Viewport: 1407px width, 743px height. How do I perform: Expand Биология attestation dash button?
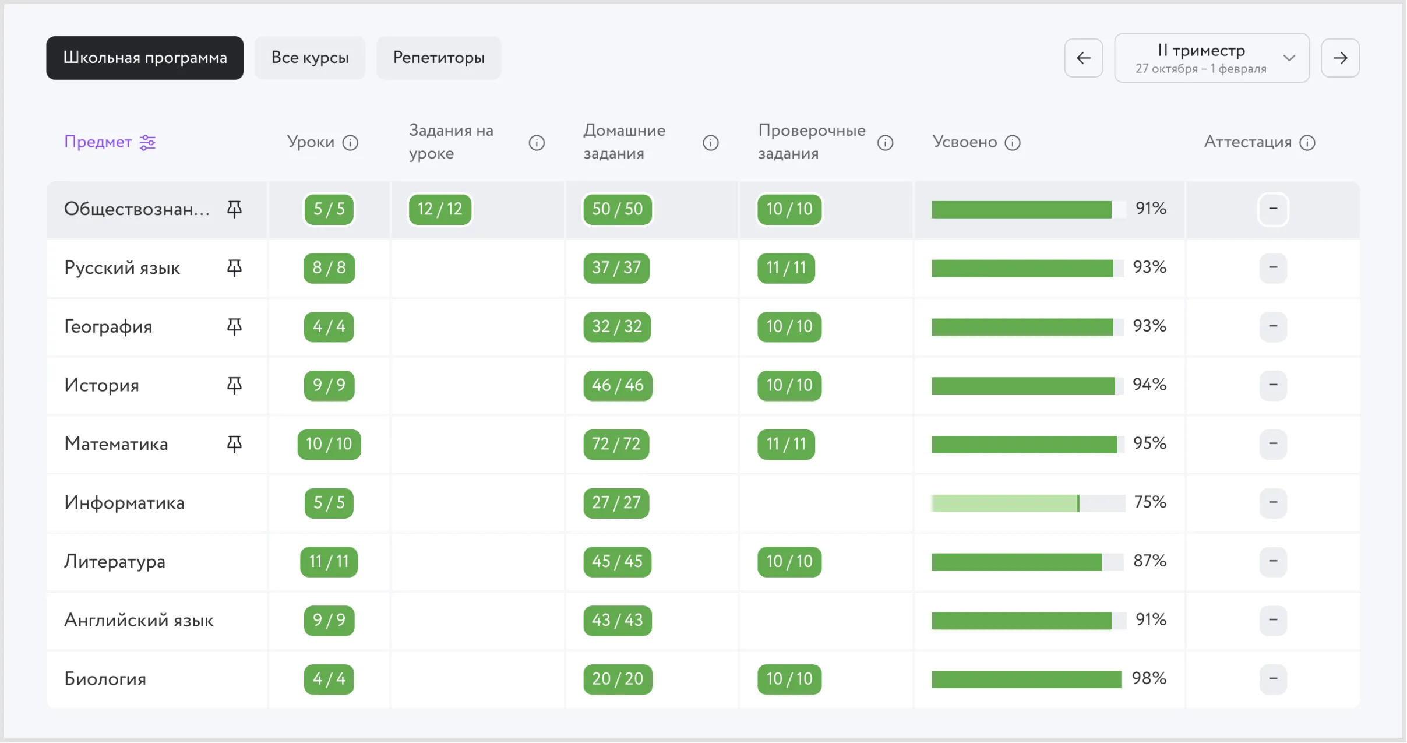1272,679
